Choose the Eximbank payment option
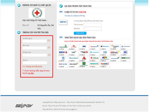This screenshot has width=150, height=112. click(x=94, y=53)
